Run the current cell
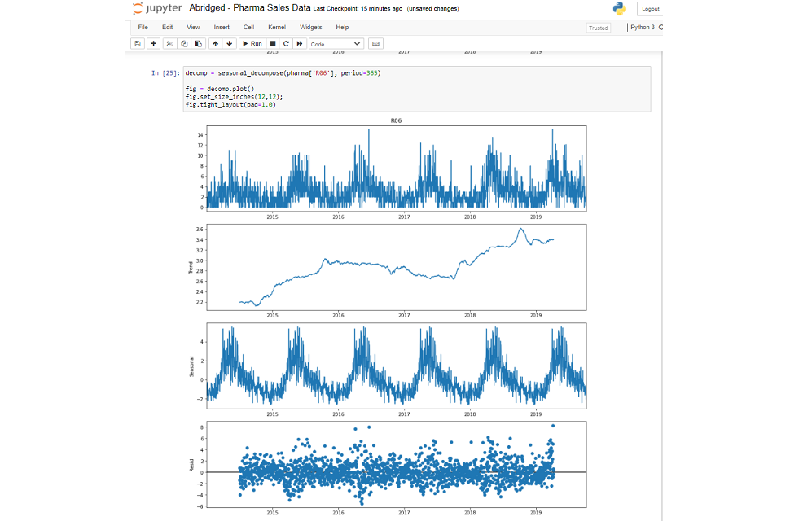Viewport: 790px width, 521px height. click(x=252, y=44)
